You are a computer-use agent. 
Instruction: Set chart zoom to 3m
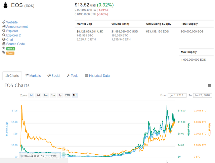(x=53, y=95)
